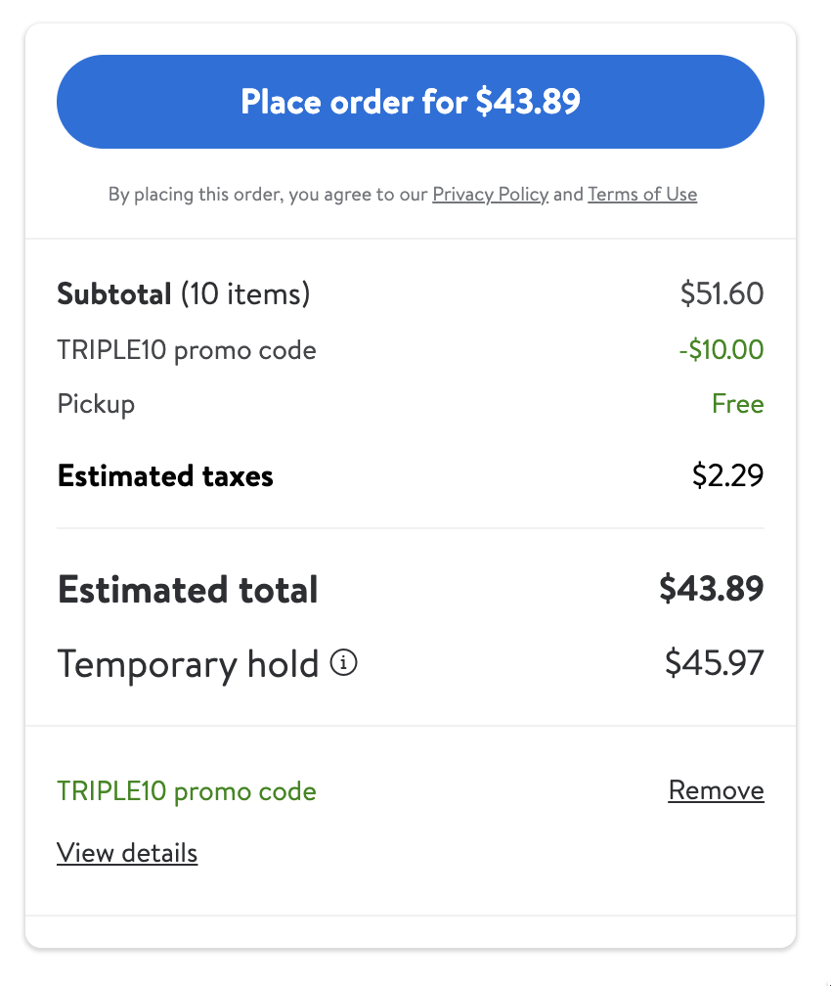Click the gray TRIPLE10 line beside -$10.00
This screenshot has height=986, width=831.
coord(187,350)
